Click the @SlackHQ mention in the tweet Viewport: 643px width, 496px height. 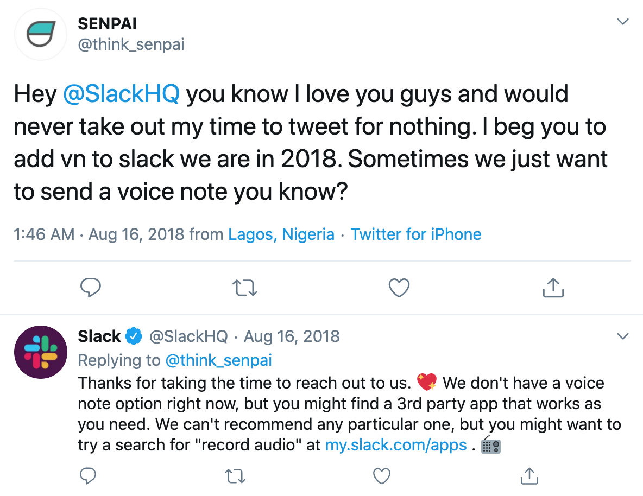click(122, 94)
